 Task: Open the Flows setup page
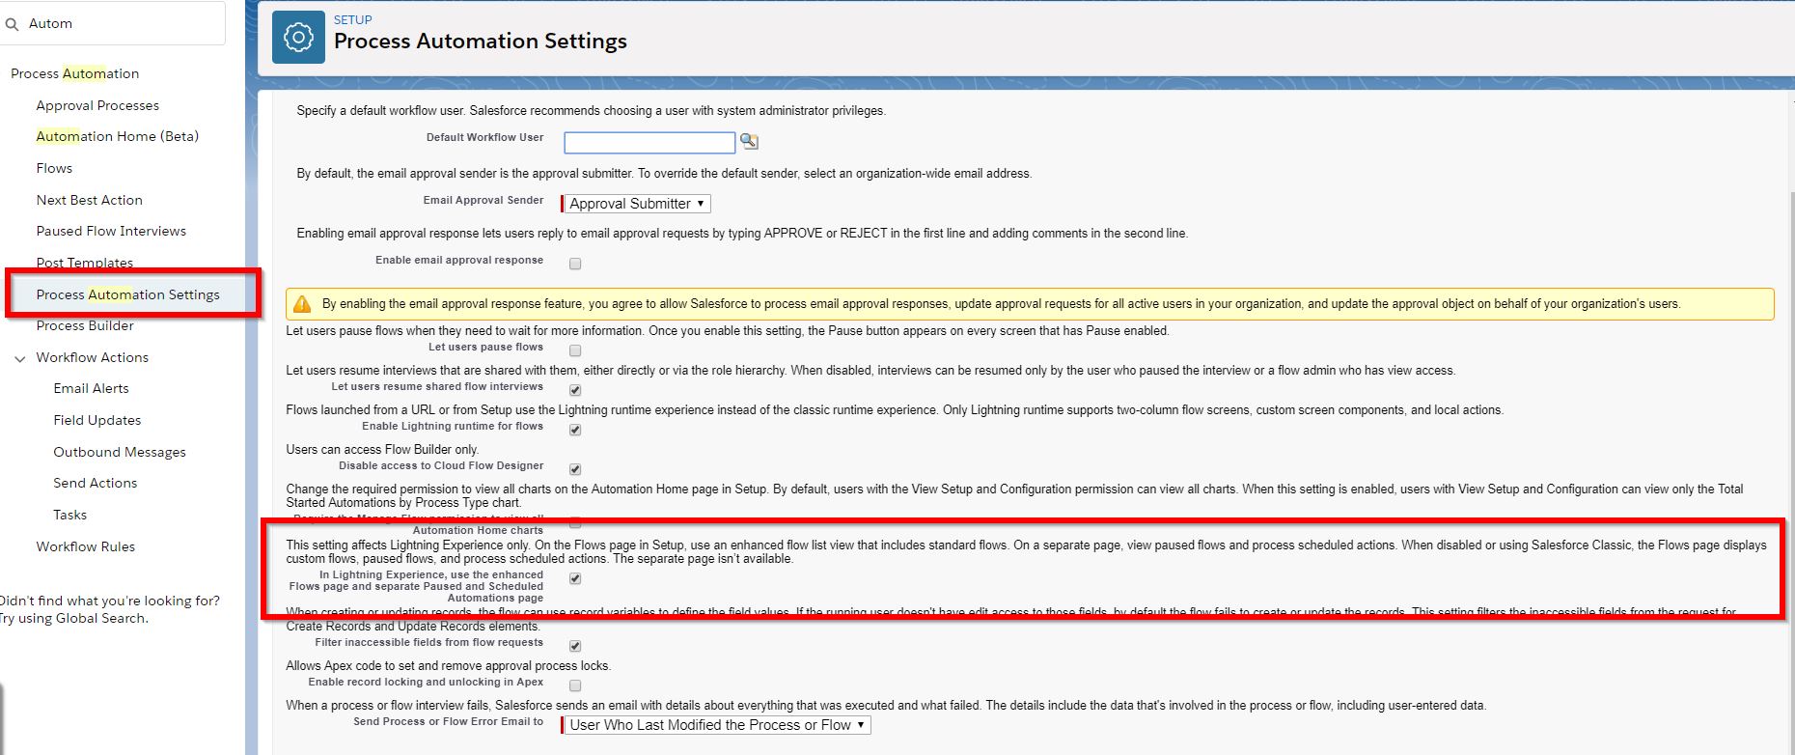point(54,168)
